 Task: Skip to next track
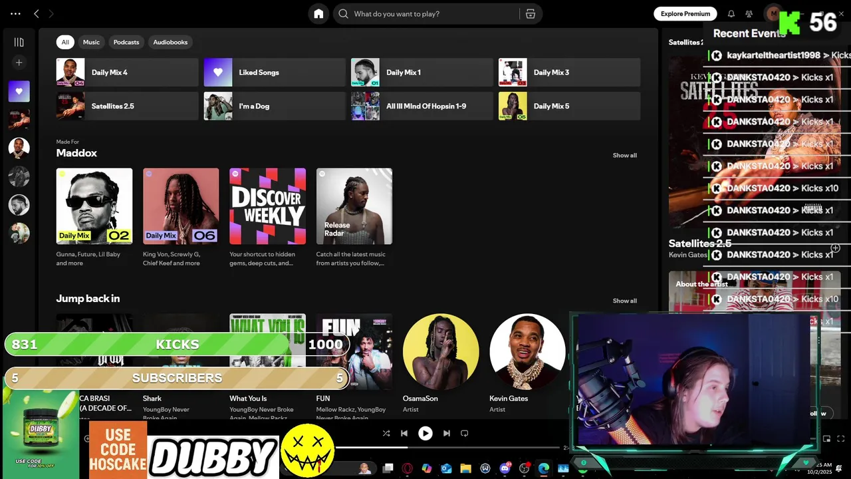point(447,433)
